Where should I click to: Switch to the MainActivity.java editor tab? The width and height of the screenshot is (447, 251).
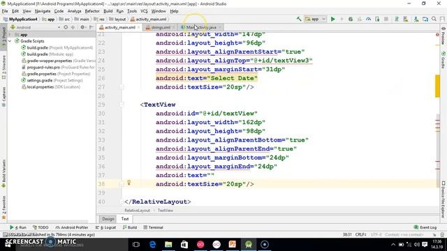click(x=200, y=27)
